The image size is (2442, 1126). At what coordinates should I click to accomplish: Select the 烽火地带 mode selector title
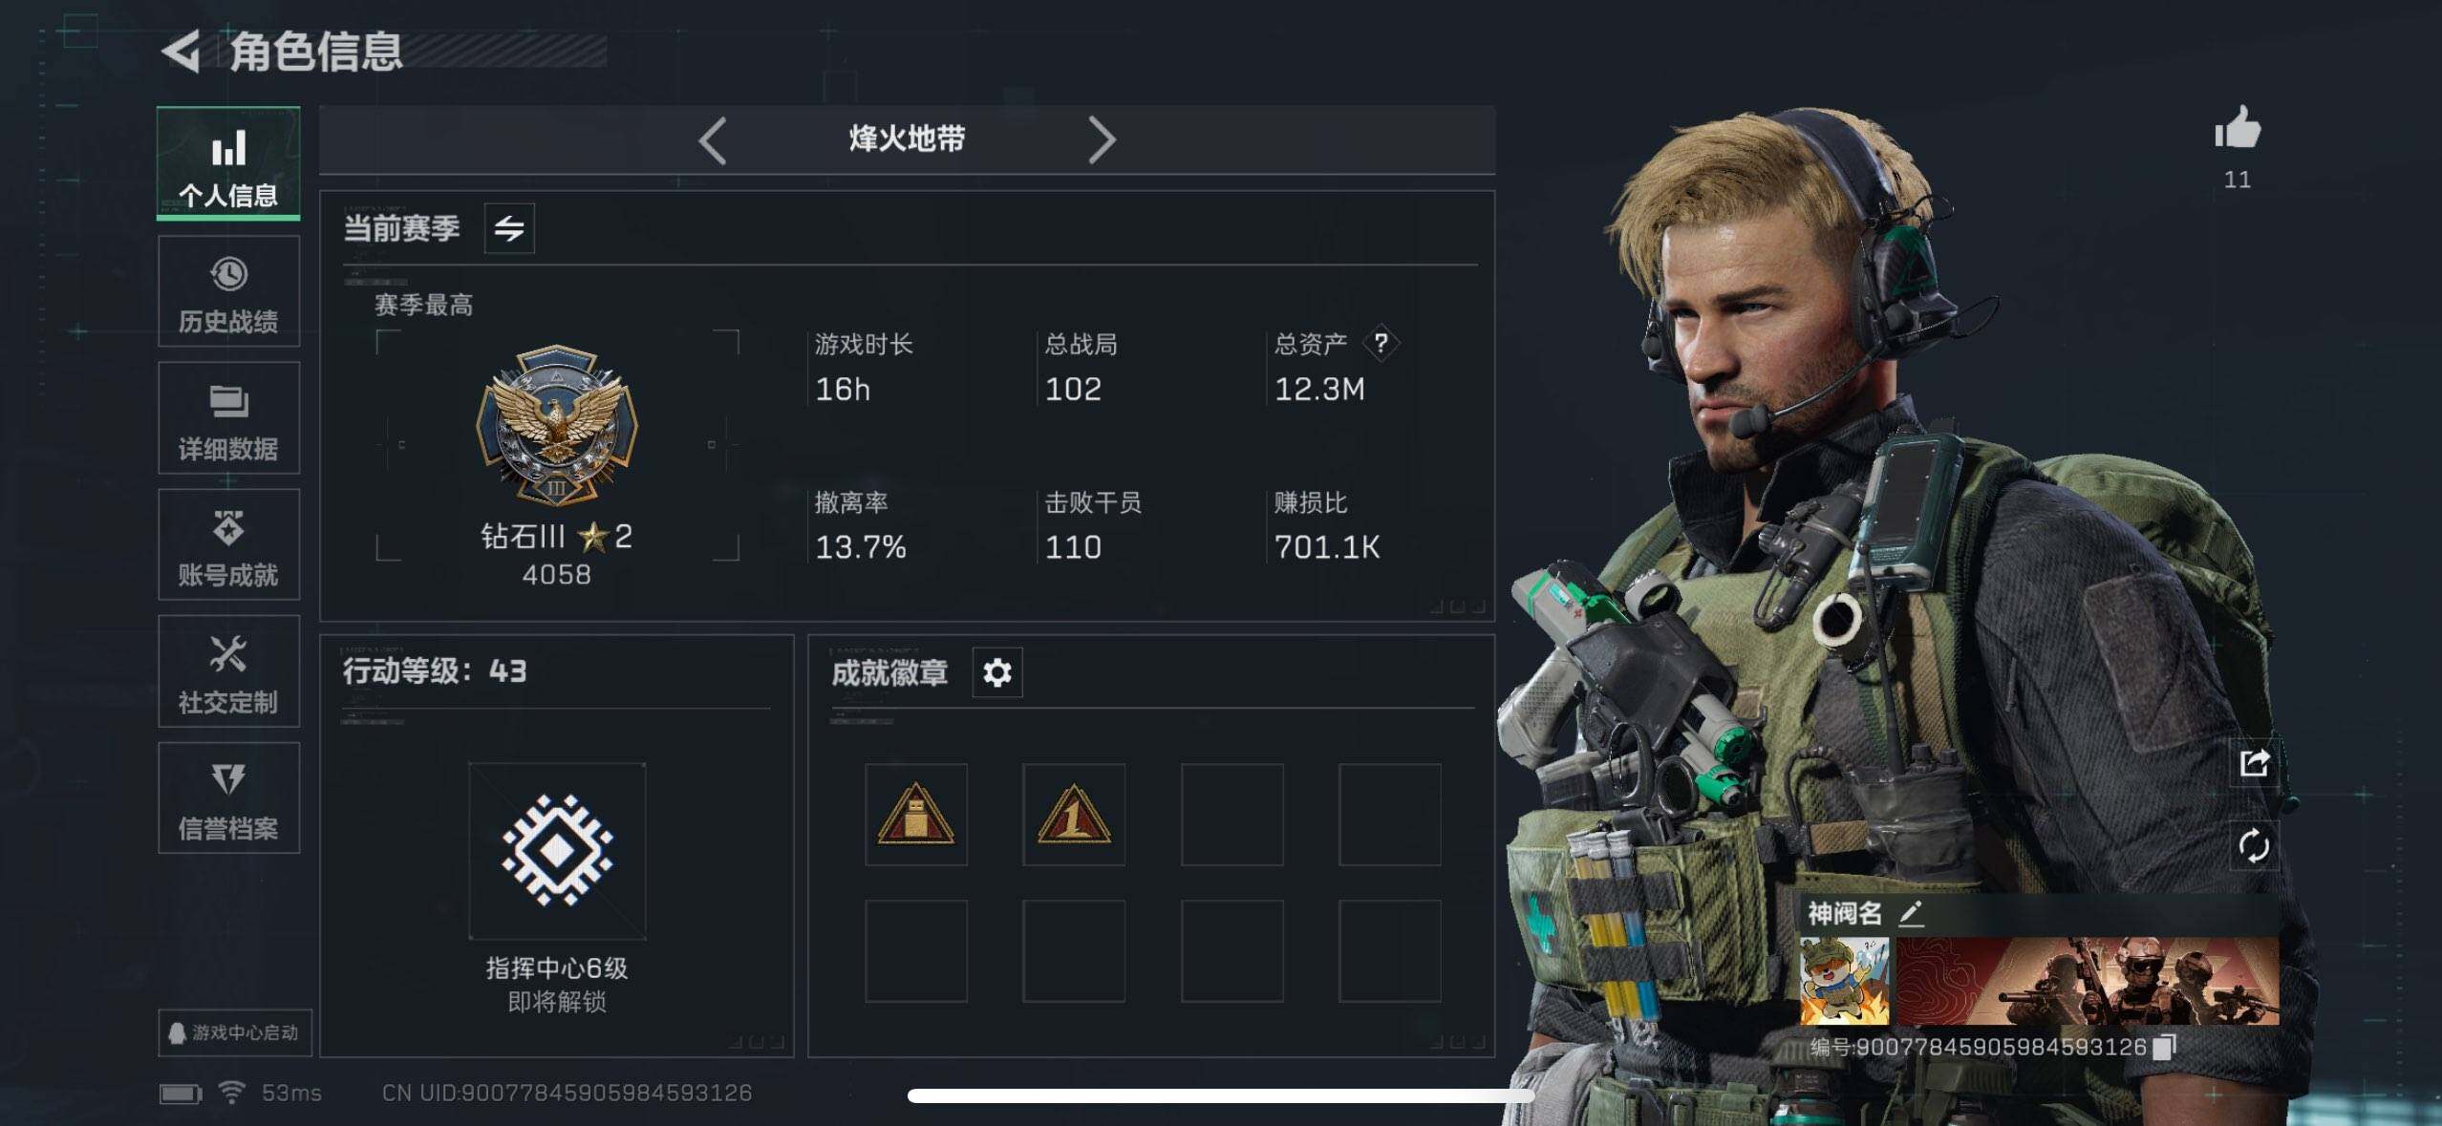pyautogui.click(x=907, y=139)
